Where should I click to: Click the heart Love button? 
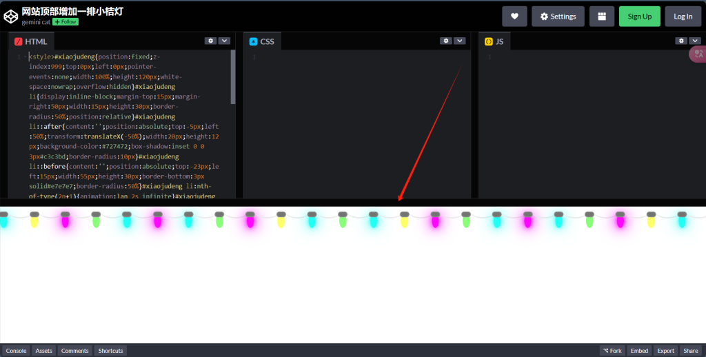click(x=514, y=17)
